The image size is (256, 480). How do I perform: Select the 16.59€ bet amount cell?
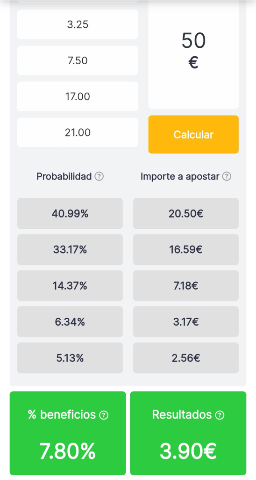[x=186, y=249]
